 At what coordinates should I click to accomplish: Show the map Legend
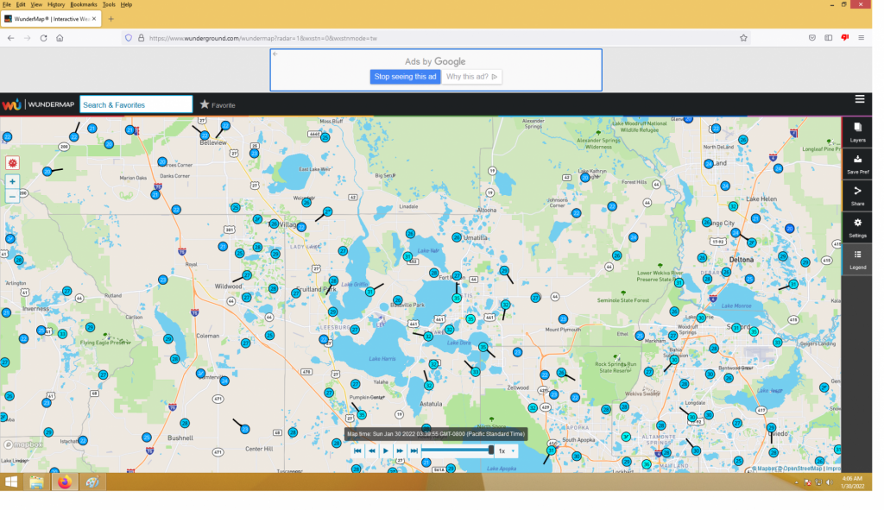[x=857, y=259]
